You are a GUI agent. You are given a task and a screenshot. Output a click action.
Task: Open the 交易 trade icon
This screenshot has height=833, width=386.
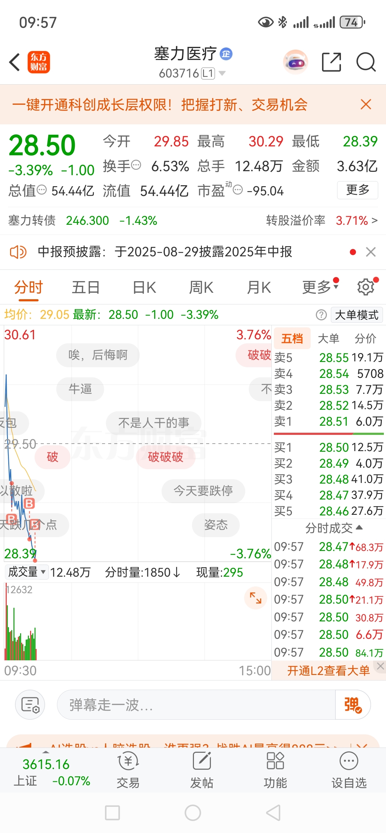128,770
